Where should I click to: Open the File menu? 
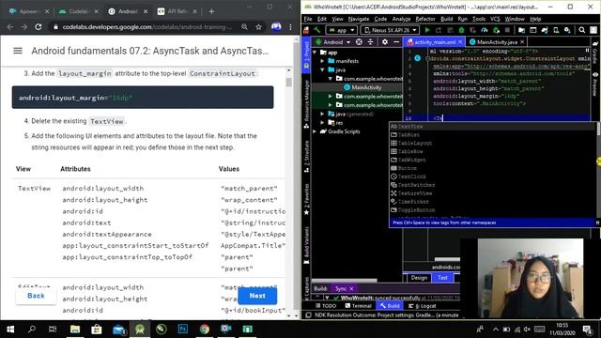pyautogui.click(x=308, y=19)
